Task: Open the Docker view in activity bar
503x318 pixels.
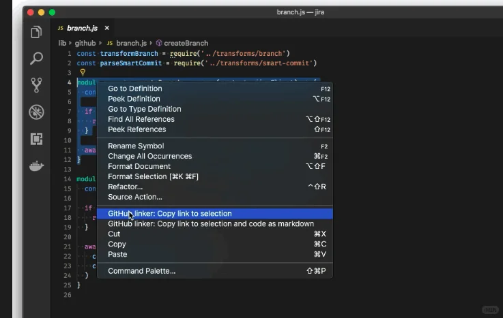Action: tap(36, 165)
